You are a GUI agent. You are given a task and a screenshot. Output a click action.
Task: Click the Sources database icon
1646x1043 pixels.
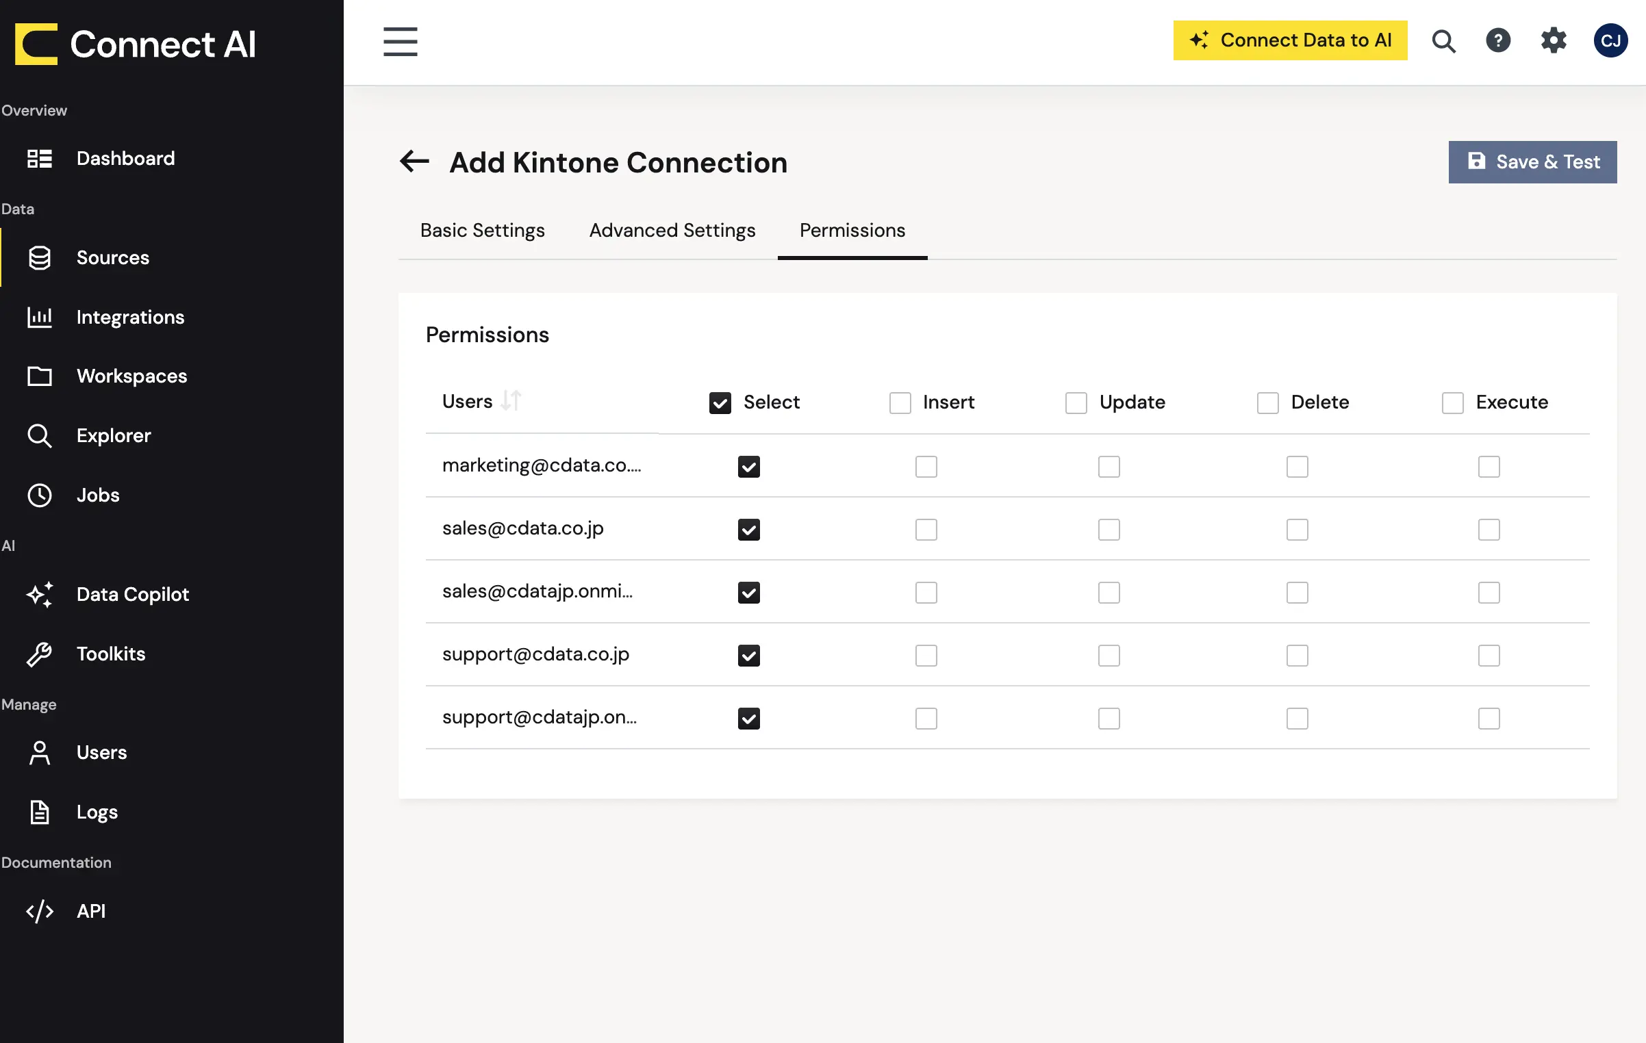pyautogui.click(x=40, y=258)
